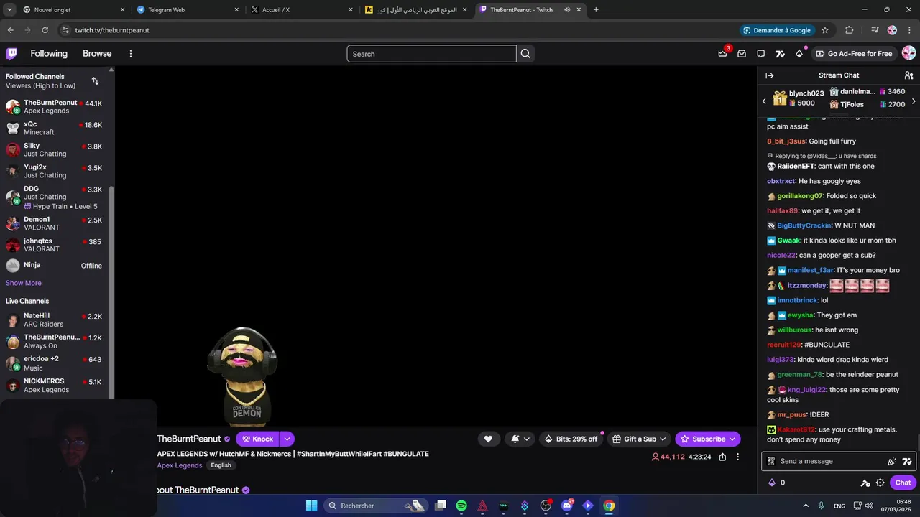Switch to the Accueil / X tab

pos(302,10)
